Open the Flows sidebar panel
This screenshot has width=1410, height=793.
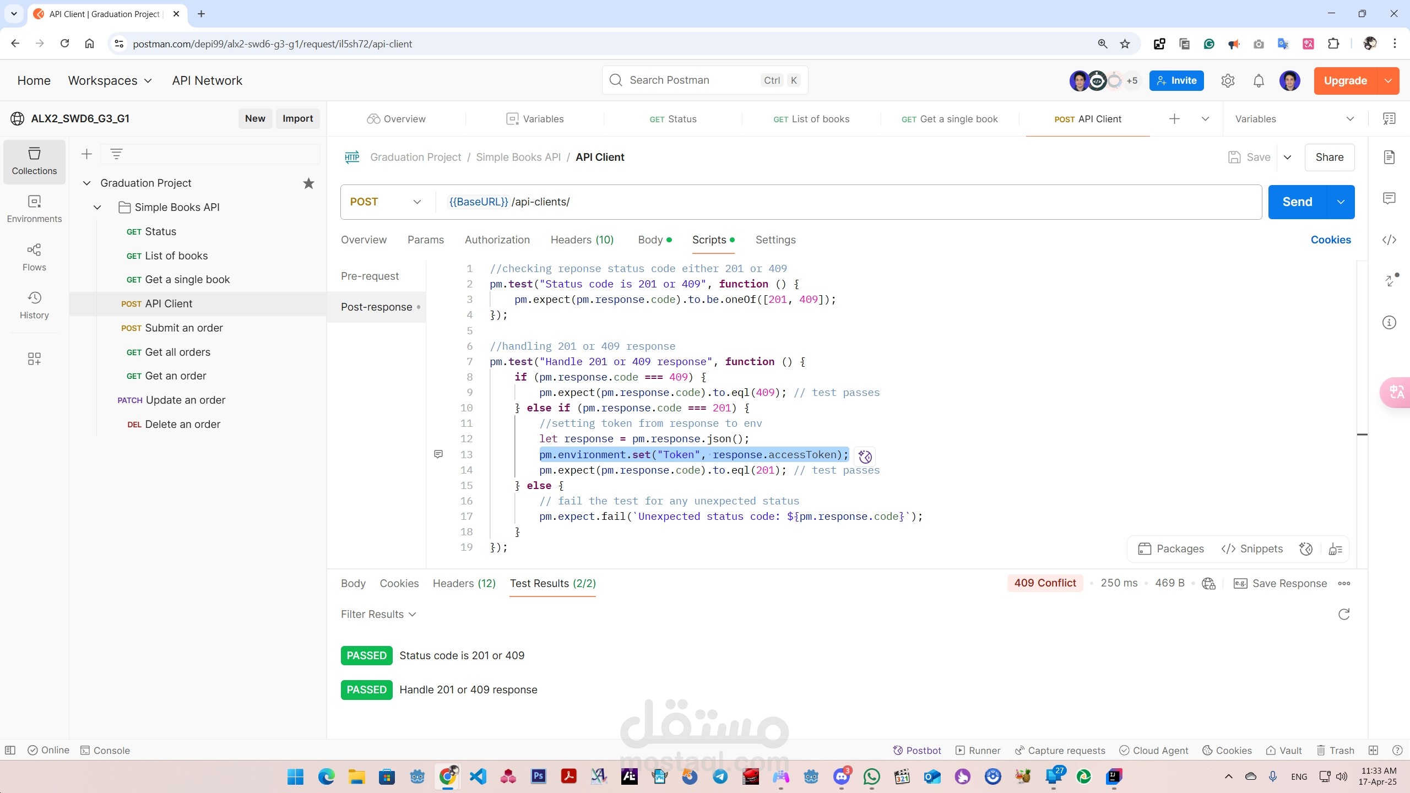34,257
